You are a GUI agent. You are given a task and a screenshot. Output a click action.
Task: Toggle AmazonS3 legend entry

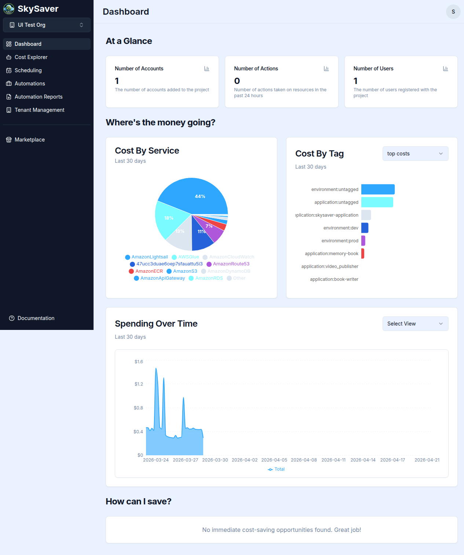[182, 271]
